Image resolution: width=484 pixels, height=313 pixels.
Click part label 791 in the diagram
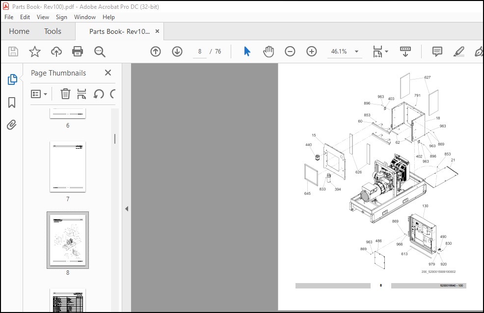[417, 95]
